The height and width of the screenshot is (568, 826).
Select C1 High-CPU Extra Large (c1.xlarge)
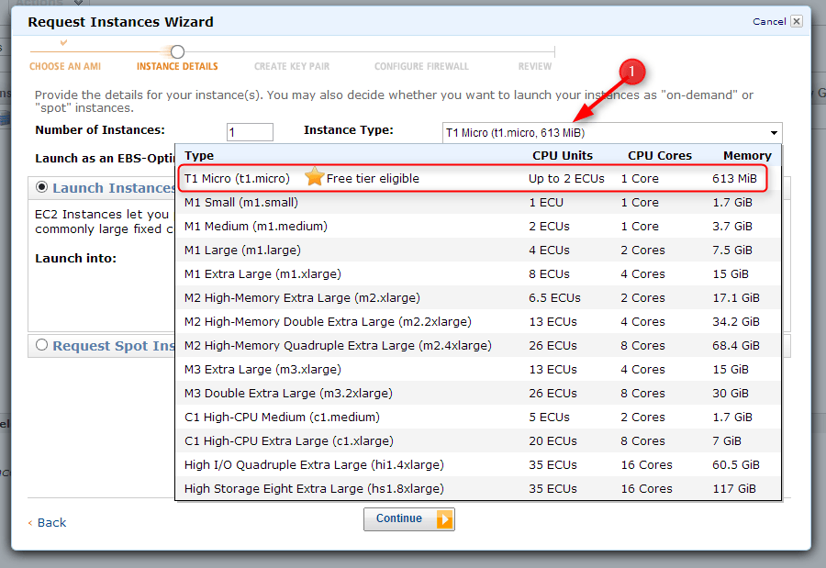[478, 441]
